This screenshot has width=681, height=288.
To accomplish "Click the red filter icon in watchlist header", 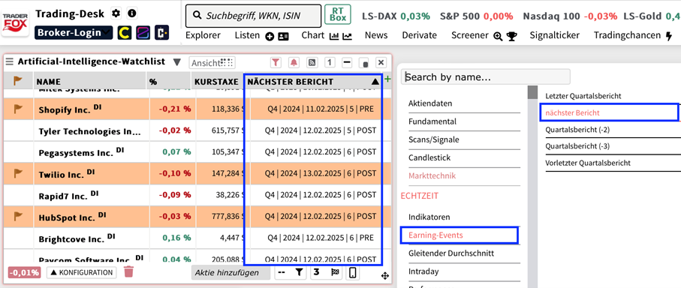I will click(x=276, y=62).
